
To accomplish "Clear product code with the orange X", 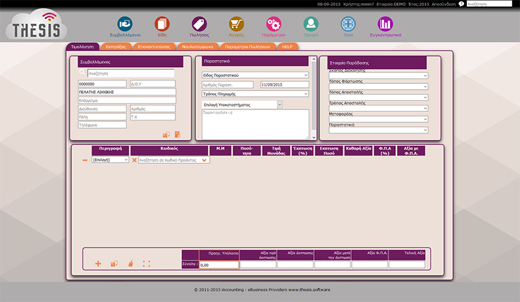I will coord(135,159).
